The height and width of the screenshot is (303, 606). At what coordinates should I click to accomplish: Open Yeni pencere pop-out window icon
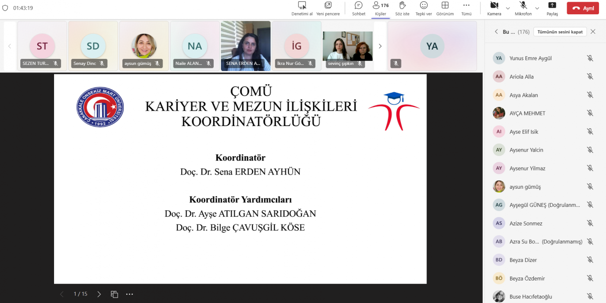tap(328, 5)
